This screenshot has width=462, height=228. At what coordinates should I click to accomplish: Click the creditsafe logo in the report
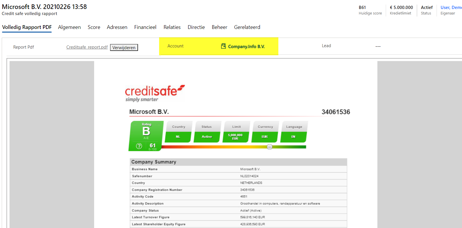(154, 93)
